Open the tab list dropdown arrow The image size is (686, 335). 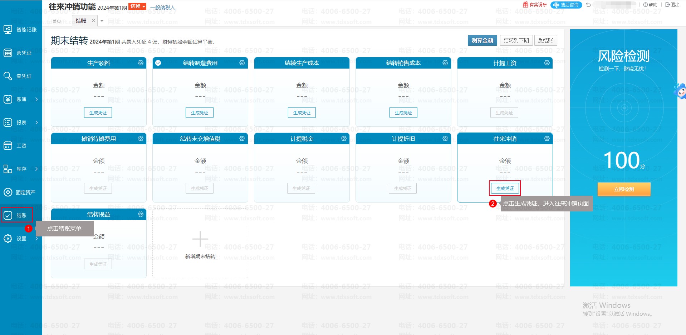102,21
